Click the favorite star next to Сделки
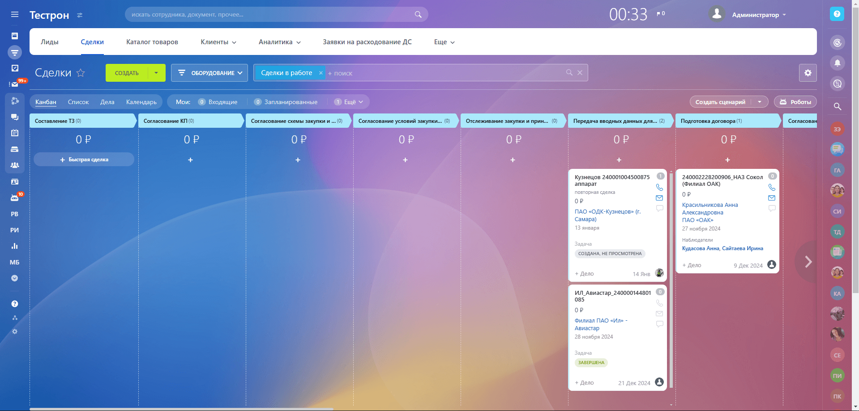This screenshot has width=859, height=411. [81, 73]
